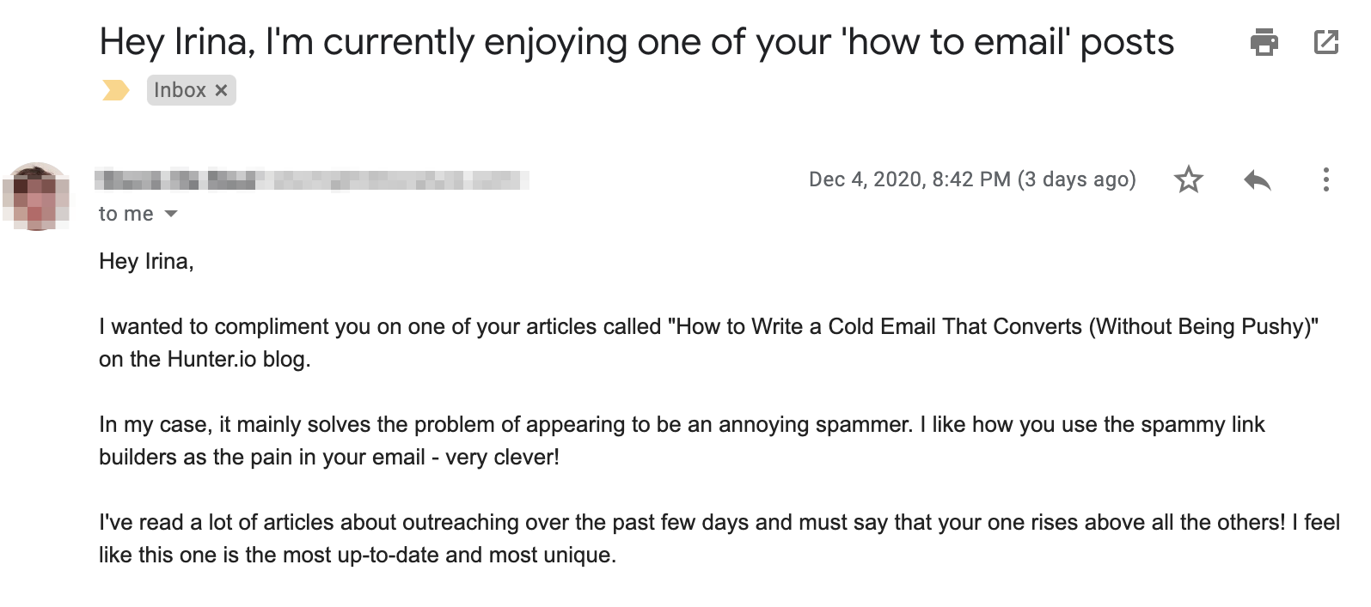
Task: Print this email with the printer icon
Action: 1264,41
